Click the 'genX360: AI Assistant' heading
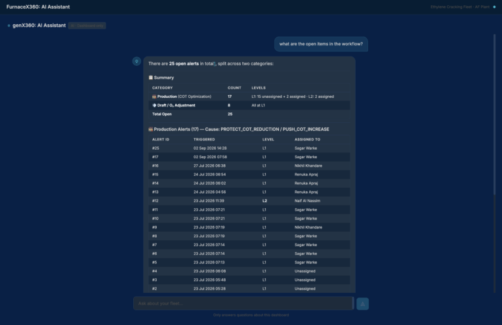 [39, 26]
